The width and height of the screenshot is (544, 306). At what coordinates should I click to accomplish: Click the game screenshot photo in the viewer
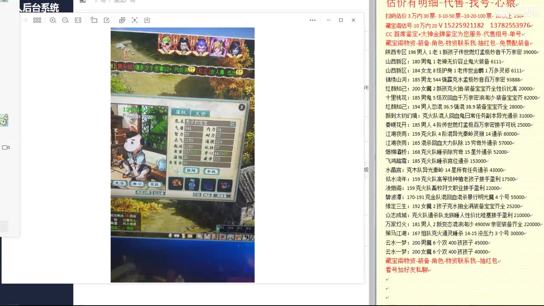pyautogui.click(x=182, y=155)
